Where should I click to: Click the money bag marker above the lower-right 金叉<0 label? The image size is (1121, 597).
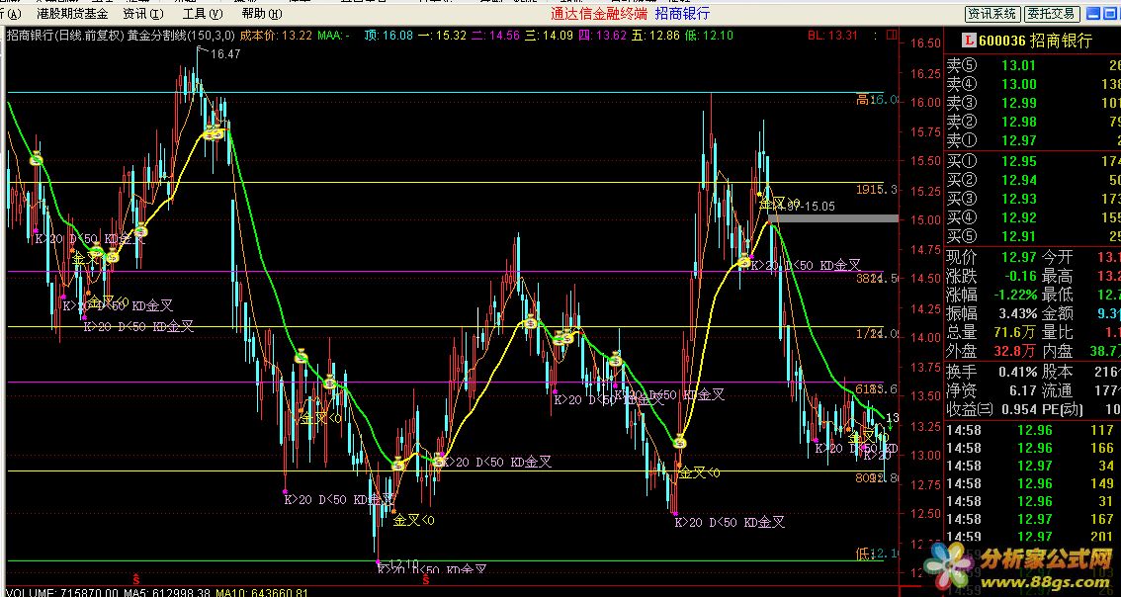(680, 442)
